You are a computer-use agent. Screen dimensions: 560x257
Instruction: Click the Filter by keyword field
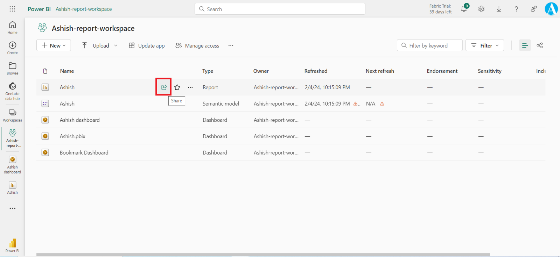[430, 45]
